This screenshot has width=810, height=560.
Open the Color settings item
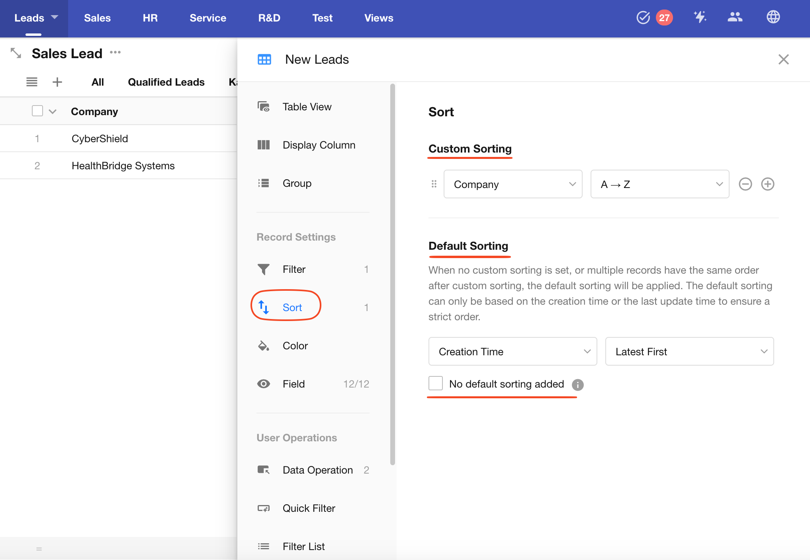click(295, 346)
